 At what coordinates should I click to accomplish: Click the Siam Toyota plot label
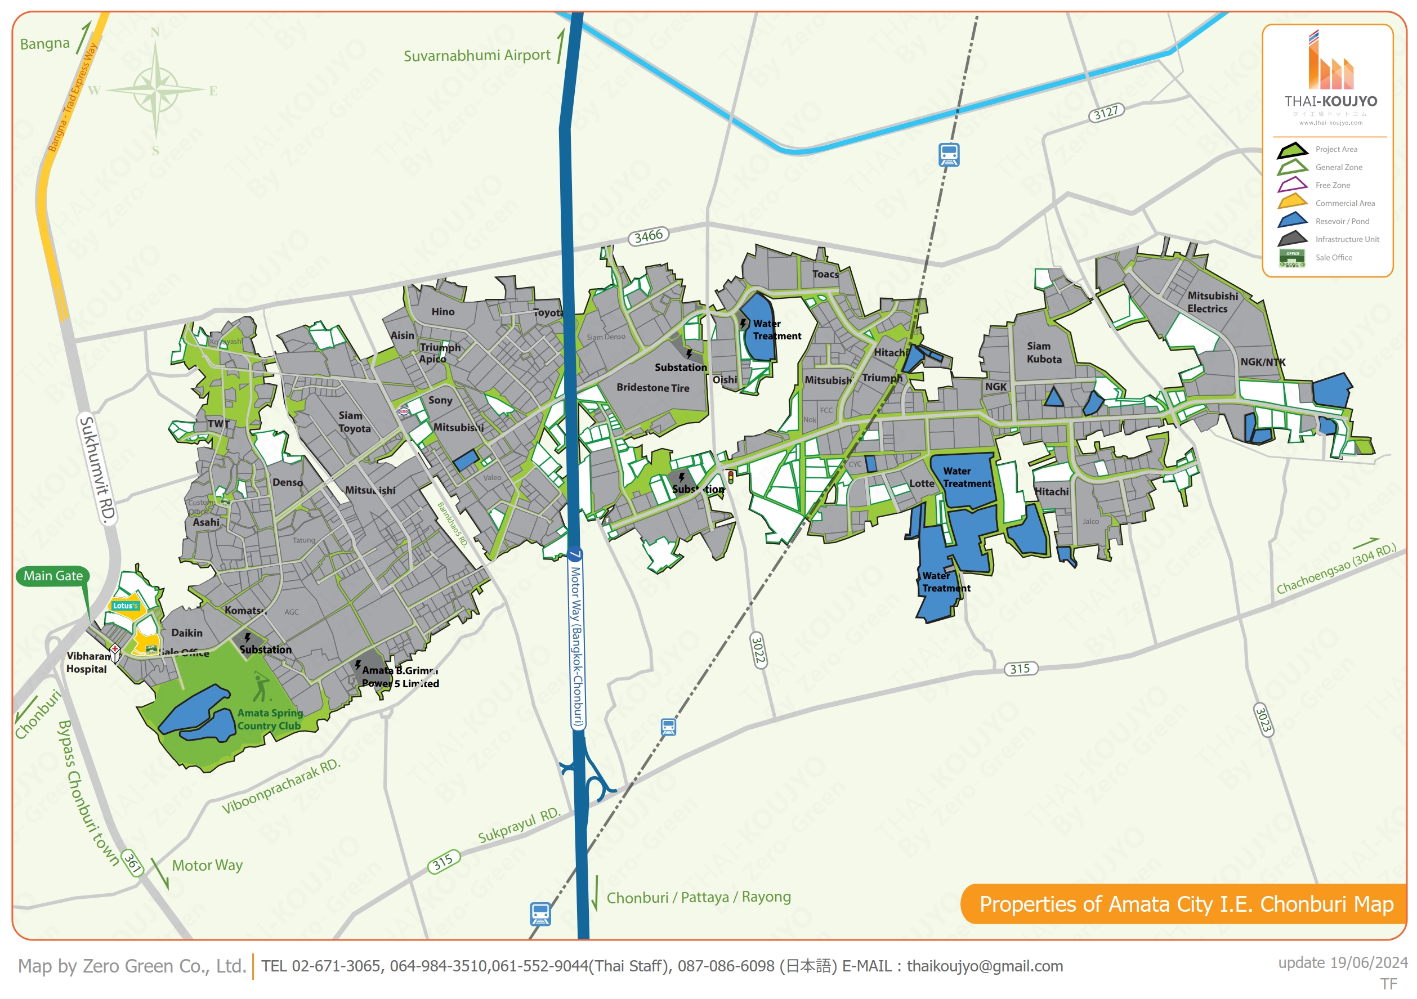click(x=354, y=423)
